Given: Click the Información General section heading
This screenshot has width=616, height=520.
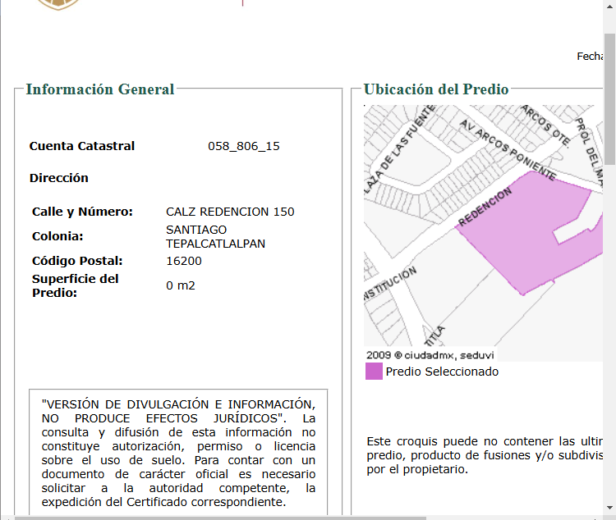Looking at the screenshot, I should (x=100, y=89).
